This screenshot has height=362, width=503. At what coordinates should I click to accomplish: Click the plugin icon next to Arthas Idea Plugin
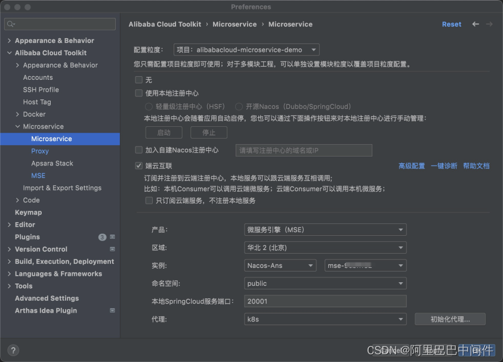point(112,310)
